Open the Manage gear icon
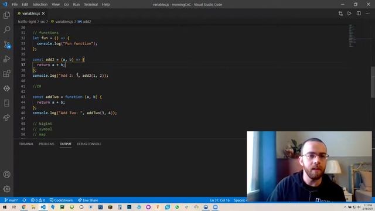The height and width of the screenshot is (211, 375). [x=6, y=189]
